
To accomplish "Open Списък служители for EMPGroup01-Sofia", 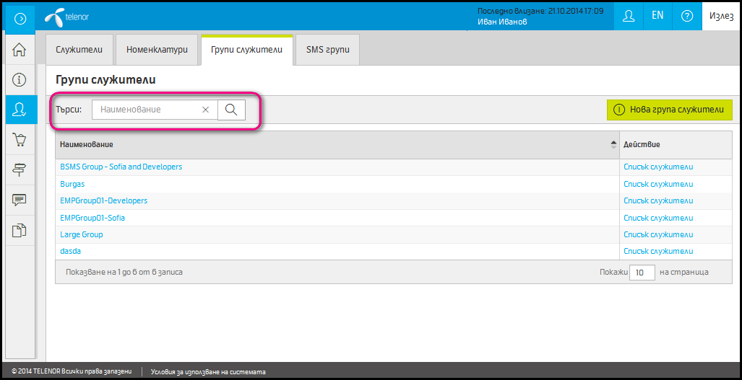I will (x=658, y=218).
